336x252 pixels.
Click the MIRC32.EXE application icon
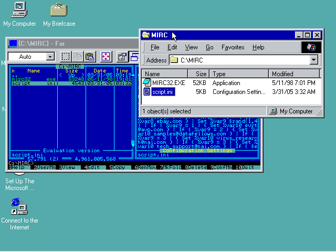point(147,83)
